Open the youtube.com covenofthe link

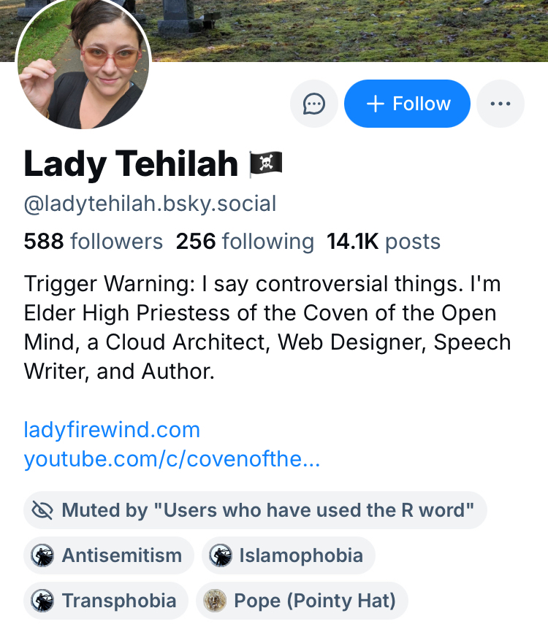click(172, 460)
